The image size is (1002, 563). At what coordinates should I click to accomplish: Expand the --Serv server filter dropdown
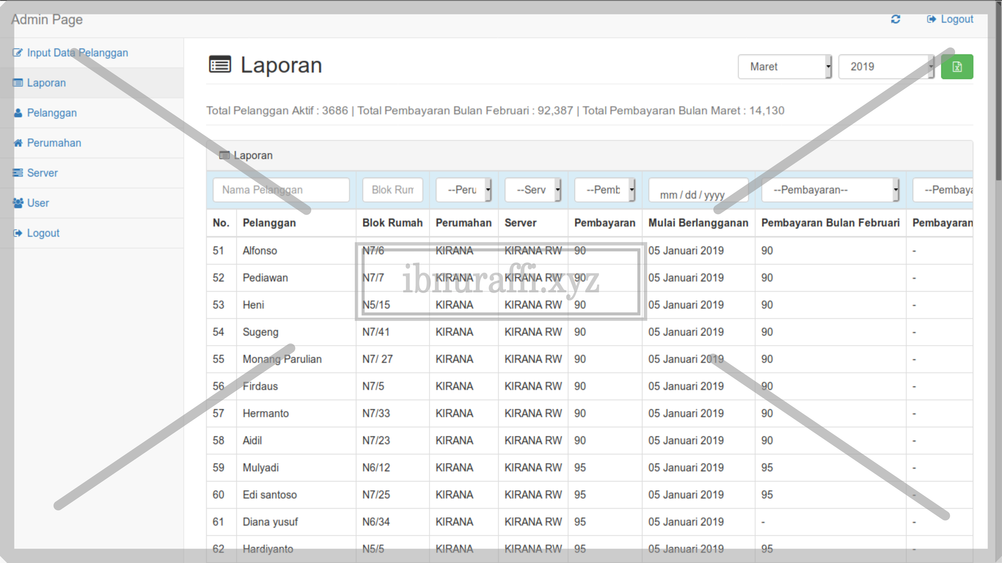[x=532, y=190]
